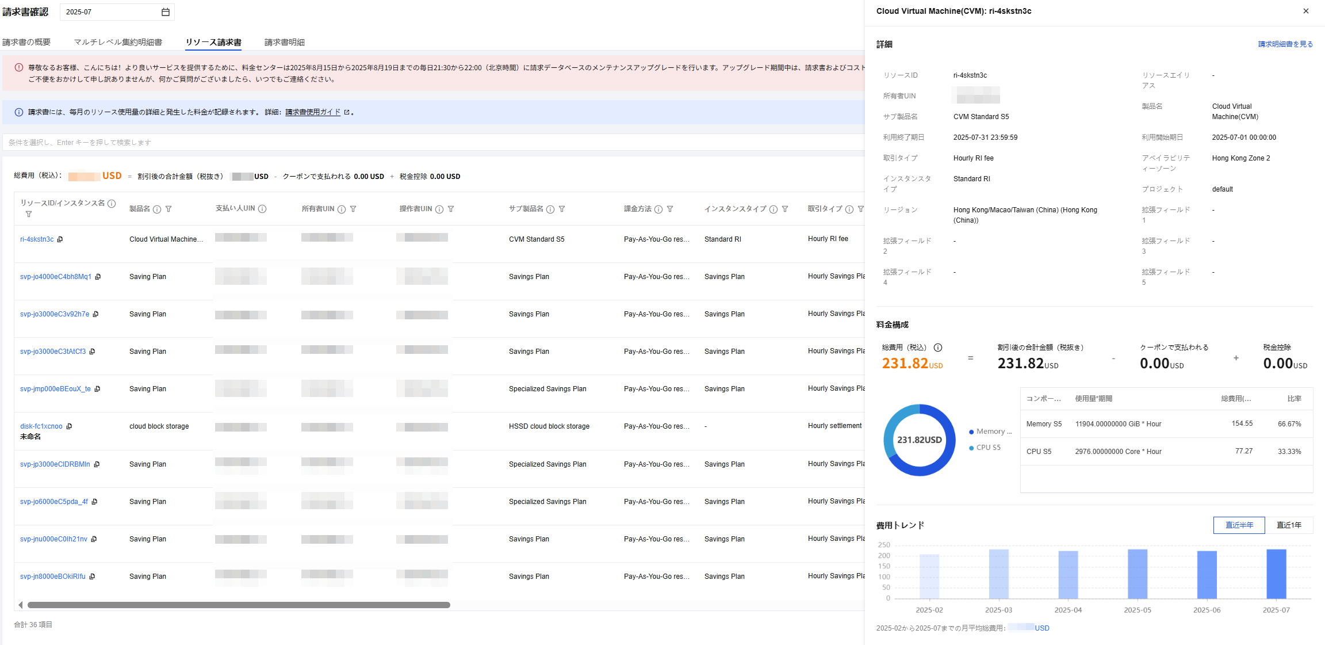Open the 課金方法 column filter

point(670,209)
